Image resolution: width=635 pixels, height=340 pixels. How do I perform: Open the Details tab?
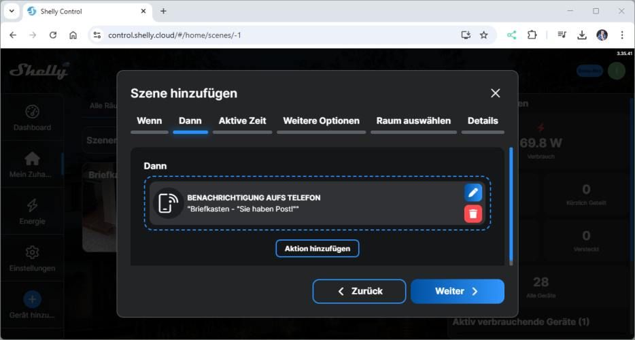coord(483,121)
